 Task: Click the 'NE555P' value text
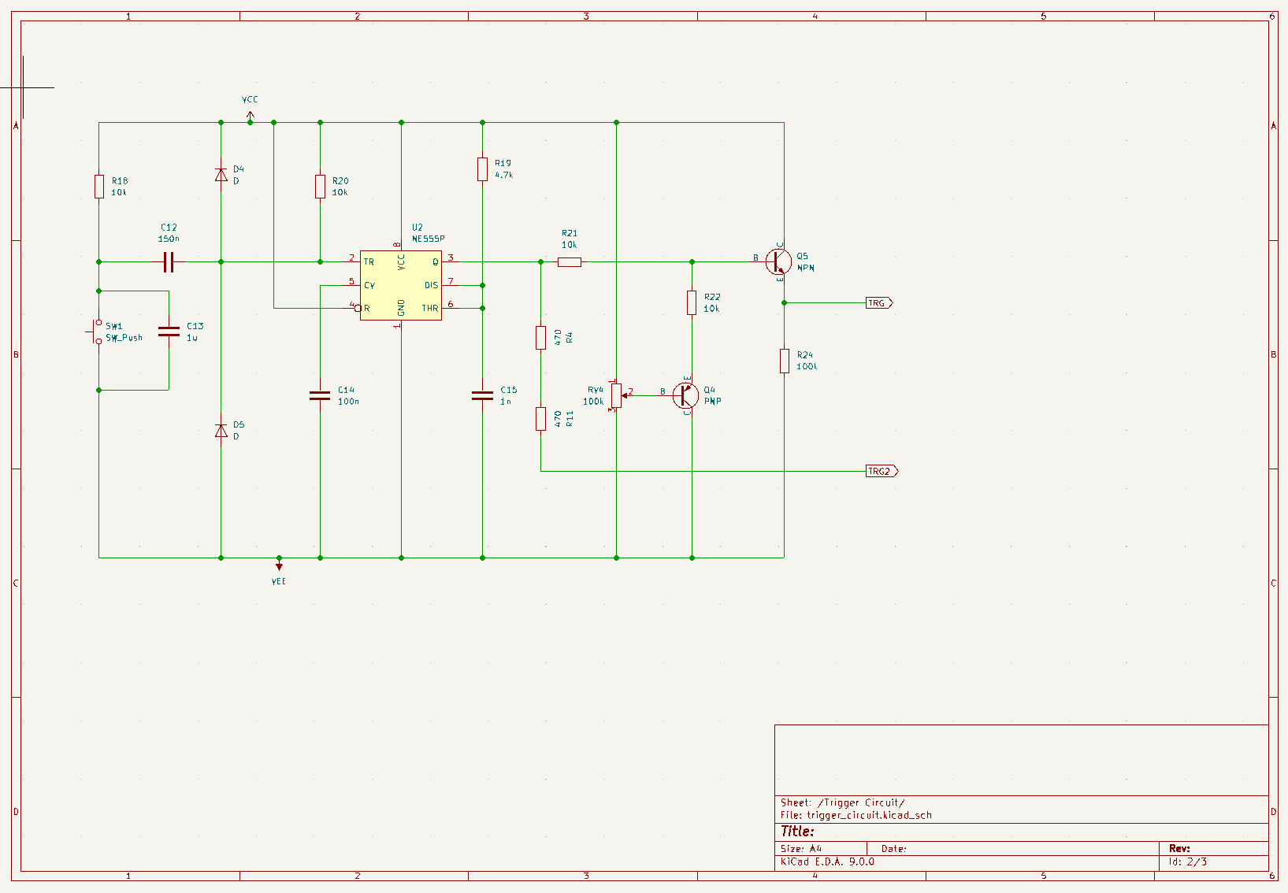click(x=429, y=239)
